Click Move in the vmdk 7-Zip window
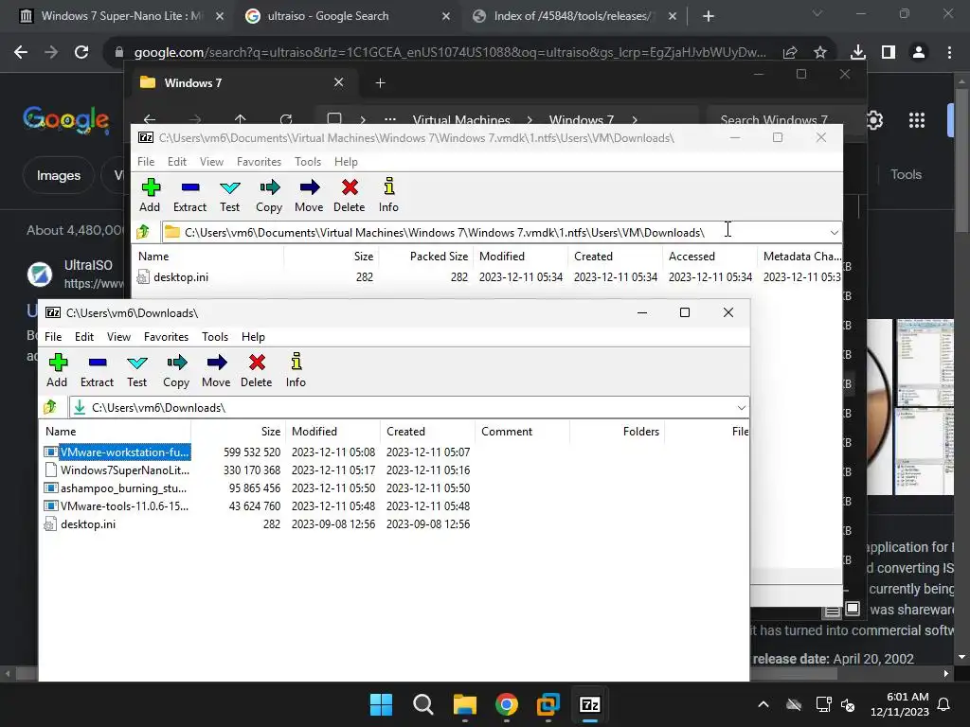 click(x=309, y=195)
